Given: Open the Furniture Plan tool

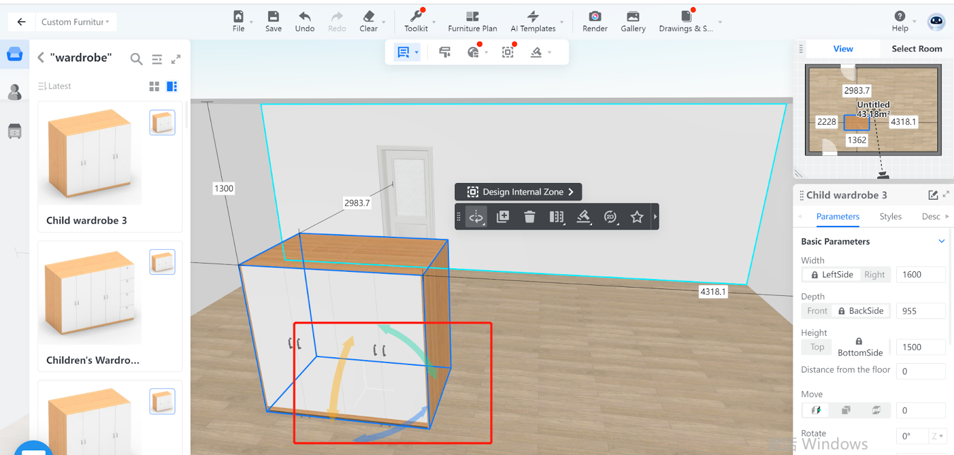Looking at the screenshot, I should point(472,21).
